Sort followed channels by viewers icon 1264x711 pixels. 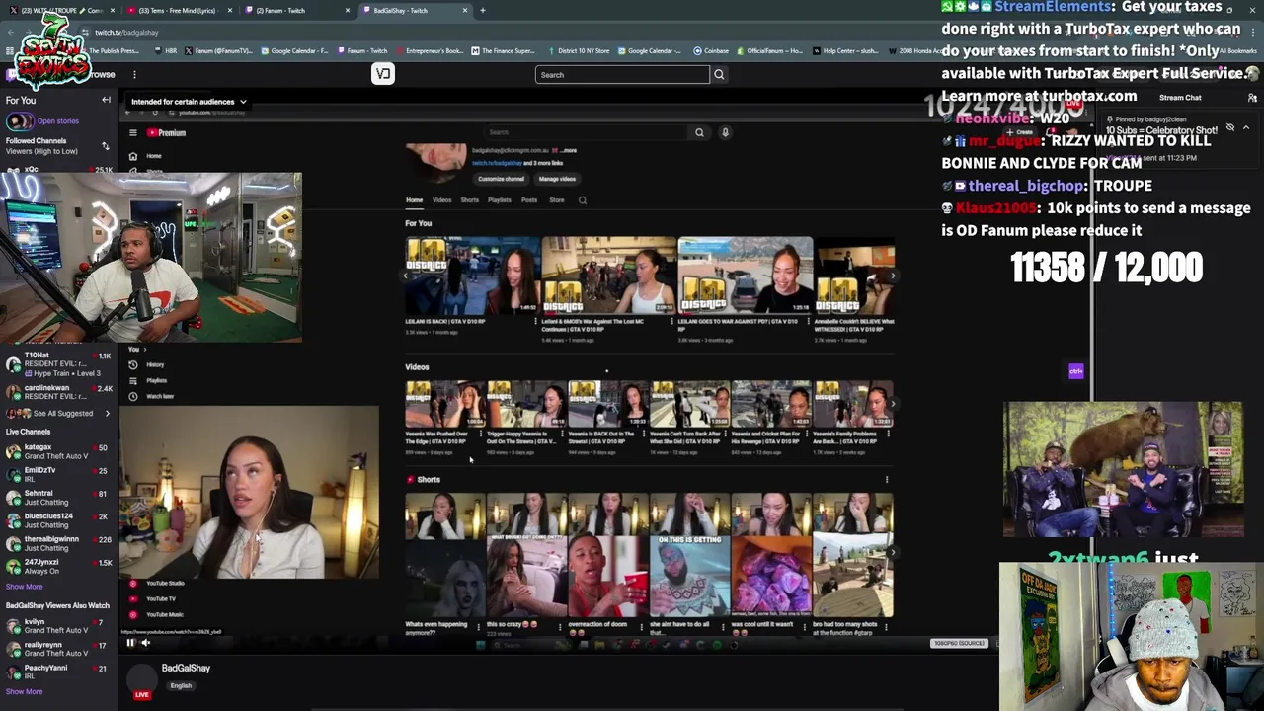(x=106, y=146)
